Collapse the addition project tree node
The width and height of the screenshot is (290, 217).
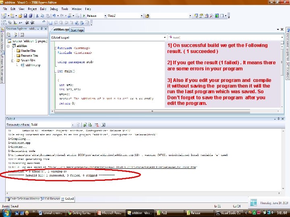coord(8,46)
